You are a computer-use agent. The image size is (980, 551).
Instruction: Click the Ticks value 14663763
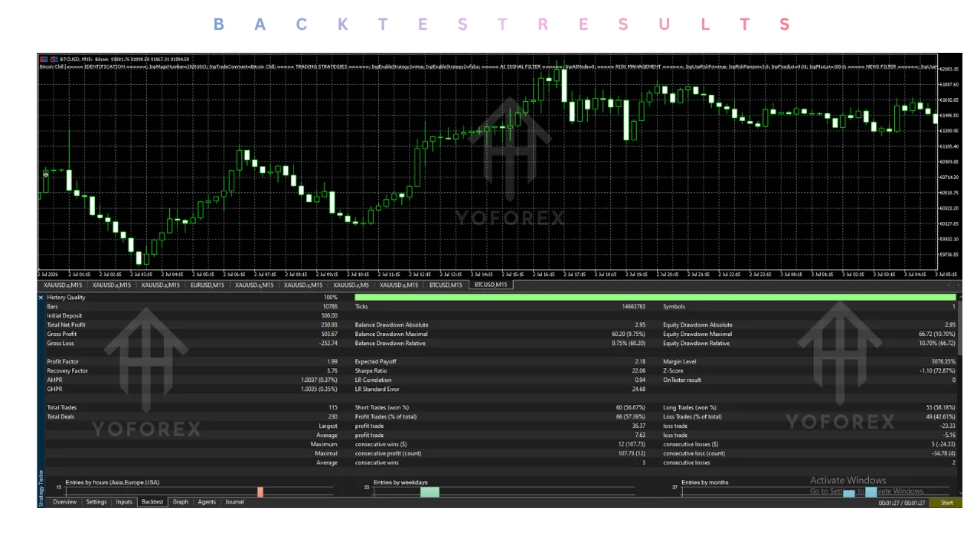click(x=633, y=306)
